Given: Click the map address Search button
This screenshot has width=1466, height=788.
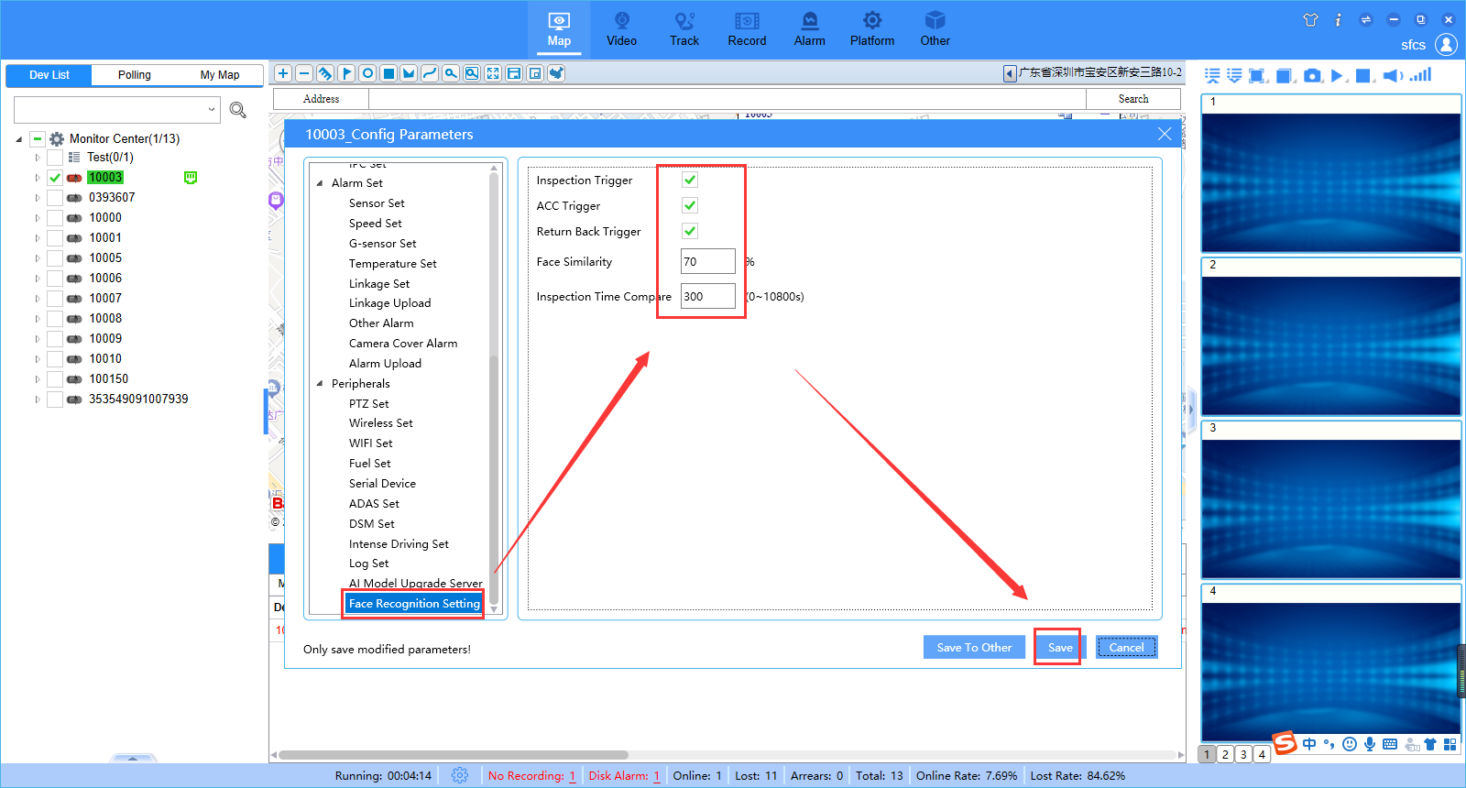Looking at the screenshot, I should [x=1133, y=99].
